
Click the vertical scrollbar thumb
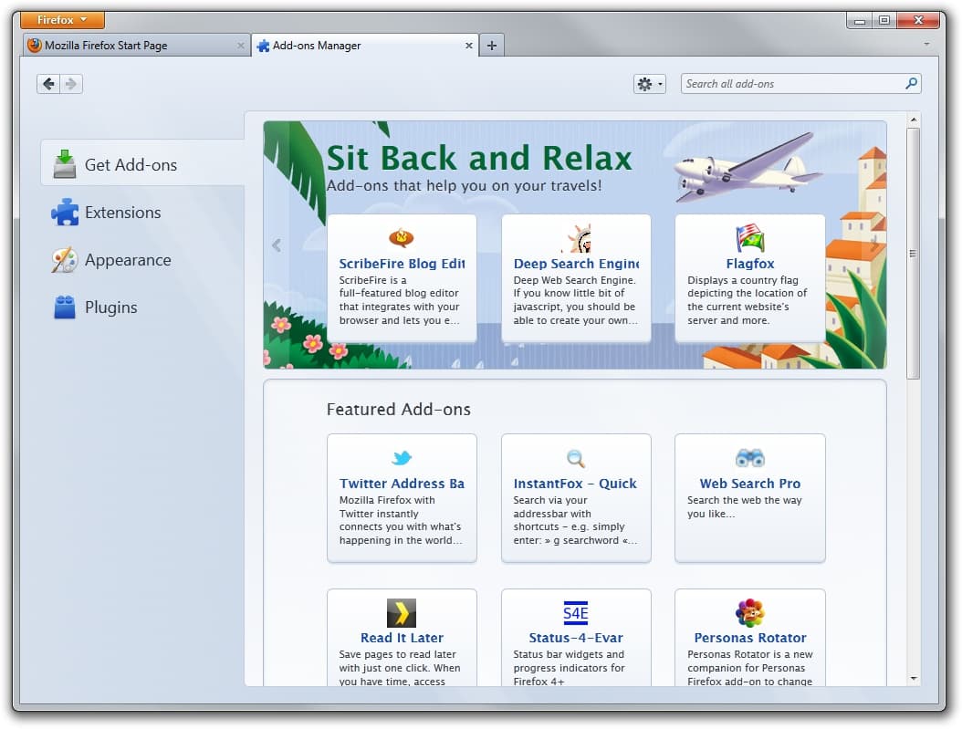(913, 253)
